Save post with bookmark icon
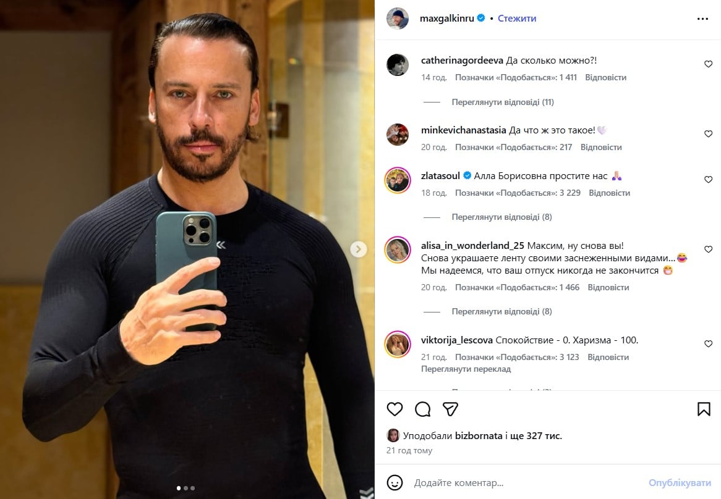Viewport: 721px width, 499px height. (x=704, y=409)
